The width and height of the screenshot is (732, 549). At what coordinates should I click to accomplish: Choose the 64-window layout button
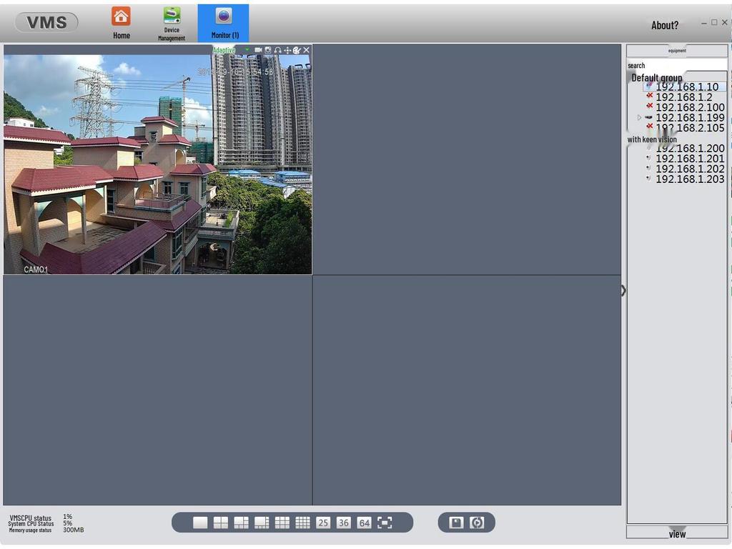(364, 523)
